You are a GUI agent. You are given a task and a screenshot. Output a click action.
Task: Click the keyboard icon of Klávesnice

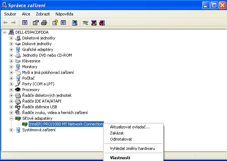point(18,61)
